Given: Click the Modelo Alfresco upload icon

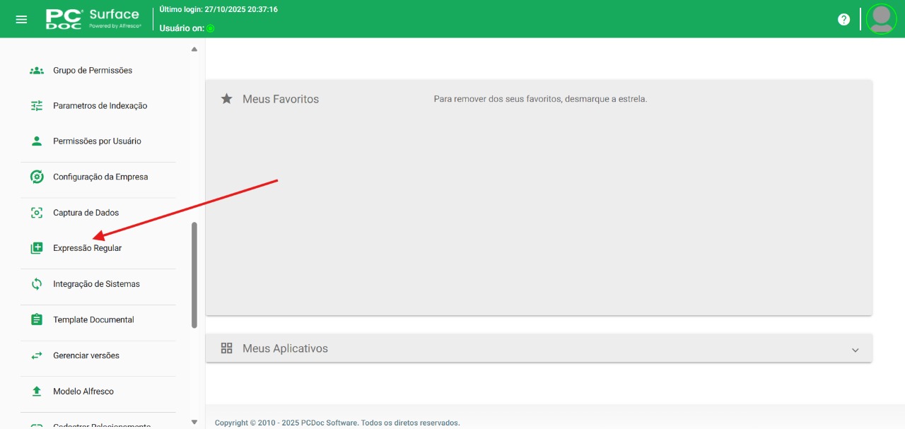Looking at the screenshot, I should coord(37,392).
